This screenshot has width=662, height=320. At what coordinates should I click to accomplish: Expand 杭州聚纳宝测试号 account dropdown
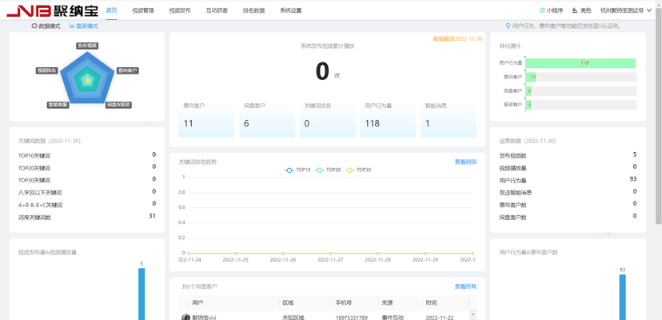tap(626, 11)
